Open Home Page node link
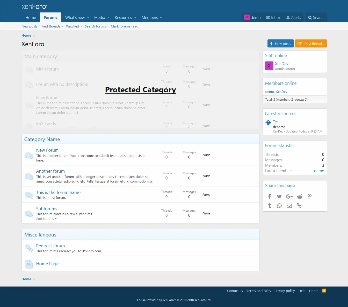348x307 pixels. pos(47,264)
